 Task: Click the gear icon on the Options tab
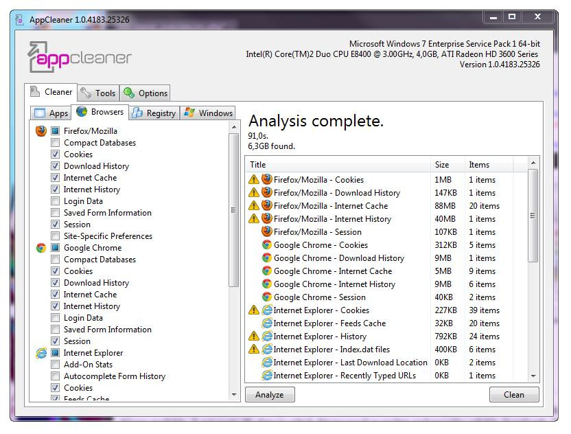click(x=128, y=93)
